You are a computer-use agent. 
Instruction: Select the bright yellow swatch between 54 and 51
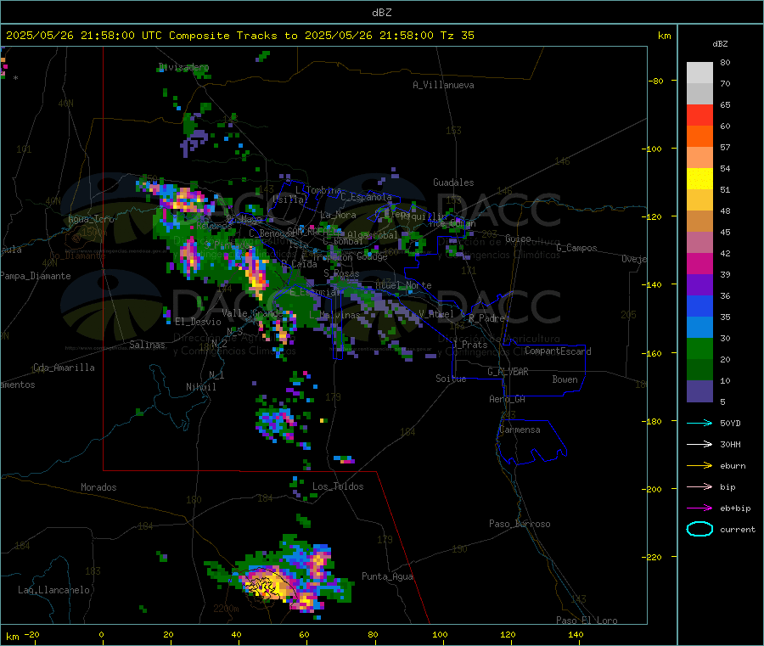tap(699, 179)
